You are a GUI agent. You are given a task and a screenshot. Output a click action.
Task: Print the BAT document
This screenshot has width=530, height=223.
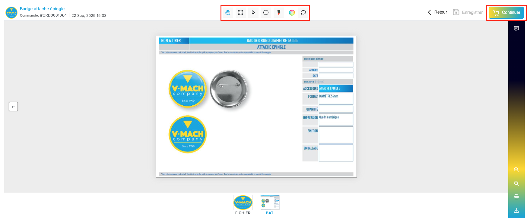(x=516, y=197)
